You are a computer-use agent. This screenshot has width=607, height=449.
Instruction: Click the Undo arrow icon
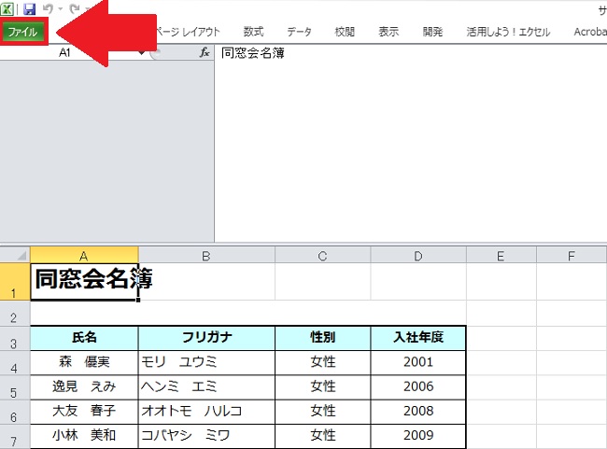47,8
